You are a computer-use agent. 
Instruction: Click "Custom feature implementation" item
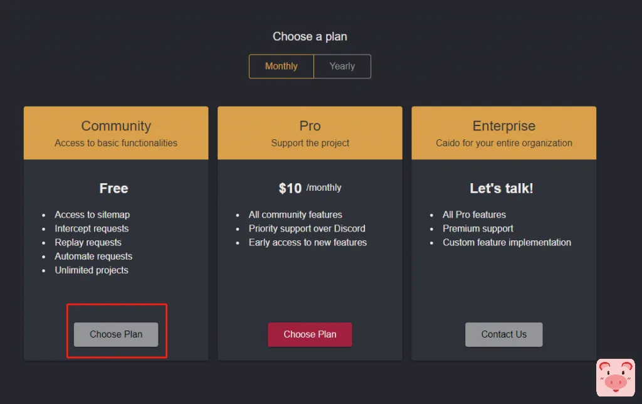[507, 242]
